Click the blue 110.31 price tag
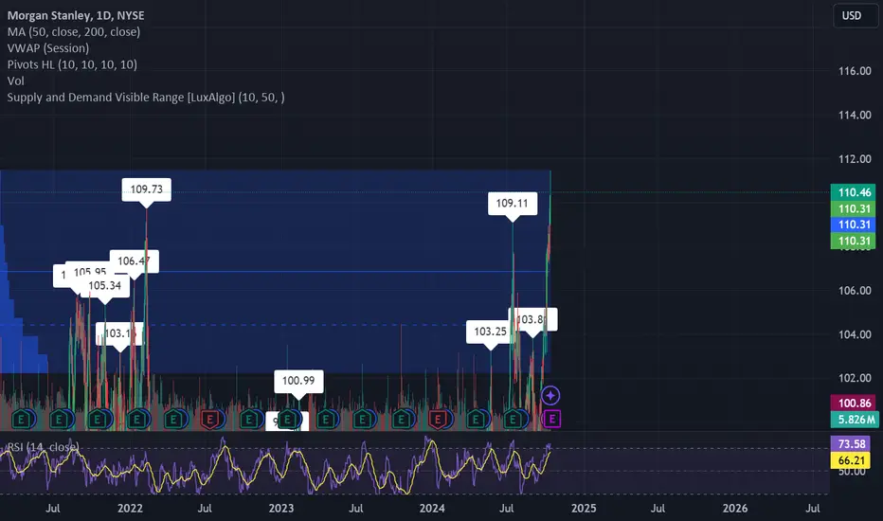The image size is (883, 521). [x=853, y=225]
